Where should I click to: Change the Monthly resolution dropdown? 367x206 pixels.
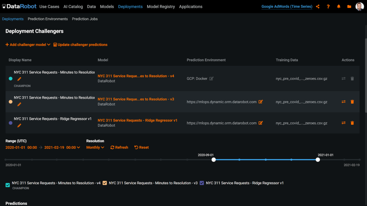(95, 147)
